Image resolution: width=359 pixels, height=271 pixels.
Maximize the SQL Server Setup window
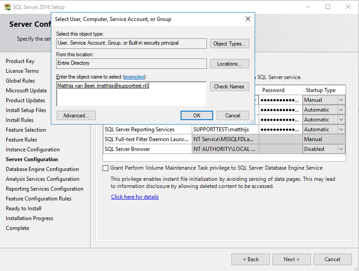tap(328, 7)
